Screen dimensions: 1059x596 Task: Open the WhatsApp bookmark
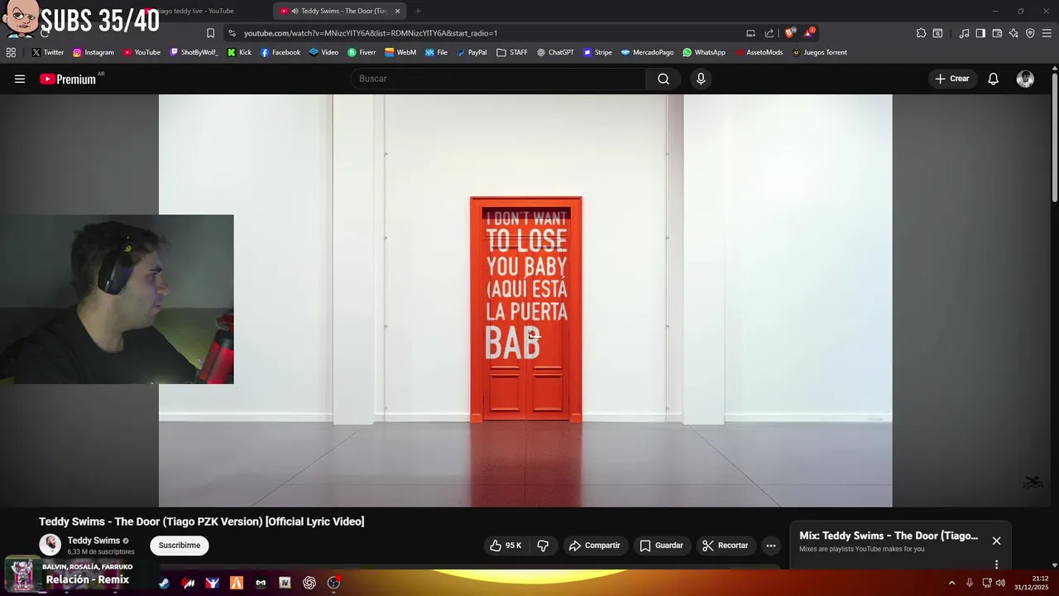point(704,52)
